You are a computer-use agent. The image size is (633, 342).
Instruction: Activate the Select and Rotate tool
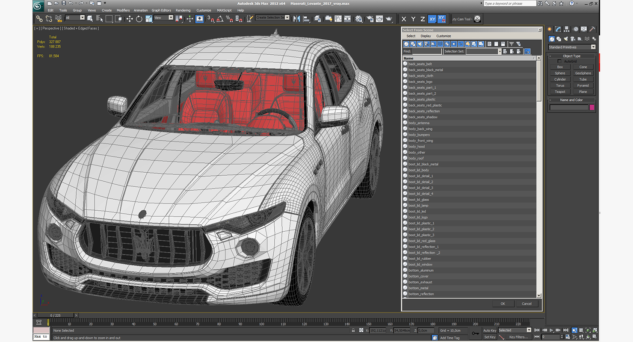tap(139, 19)
